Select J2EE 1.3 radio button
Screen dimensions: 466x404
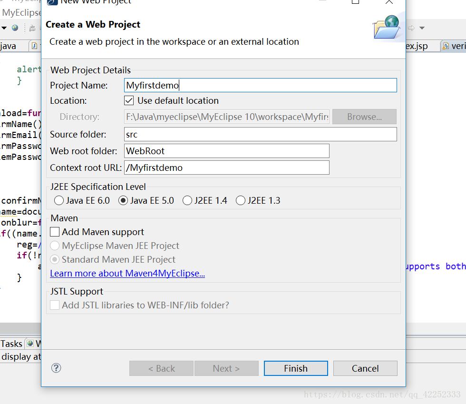(241, 200)
